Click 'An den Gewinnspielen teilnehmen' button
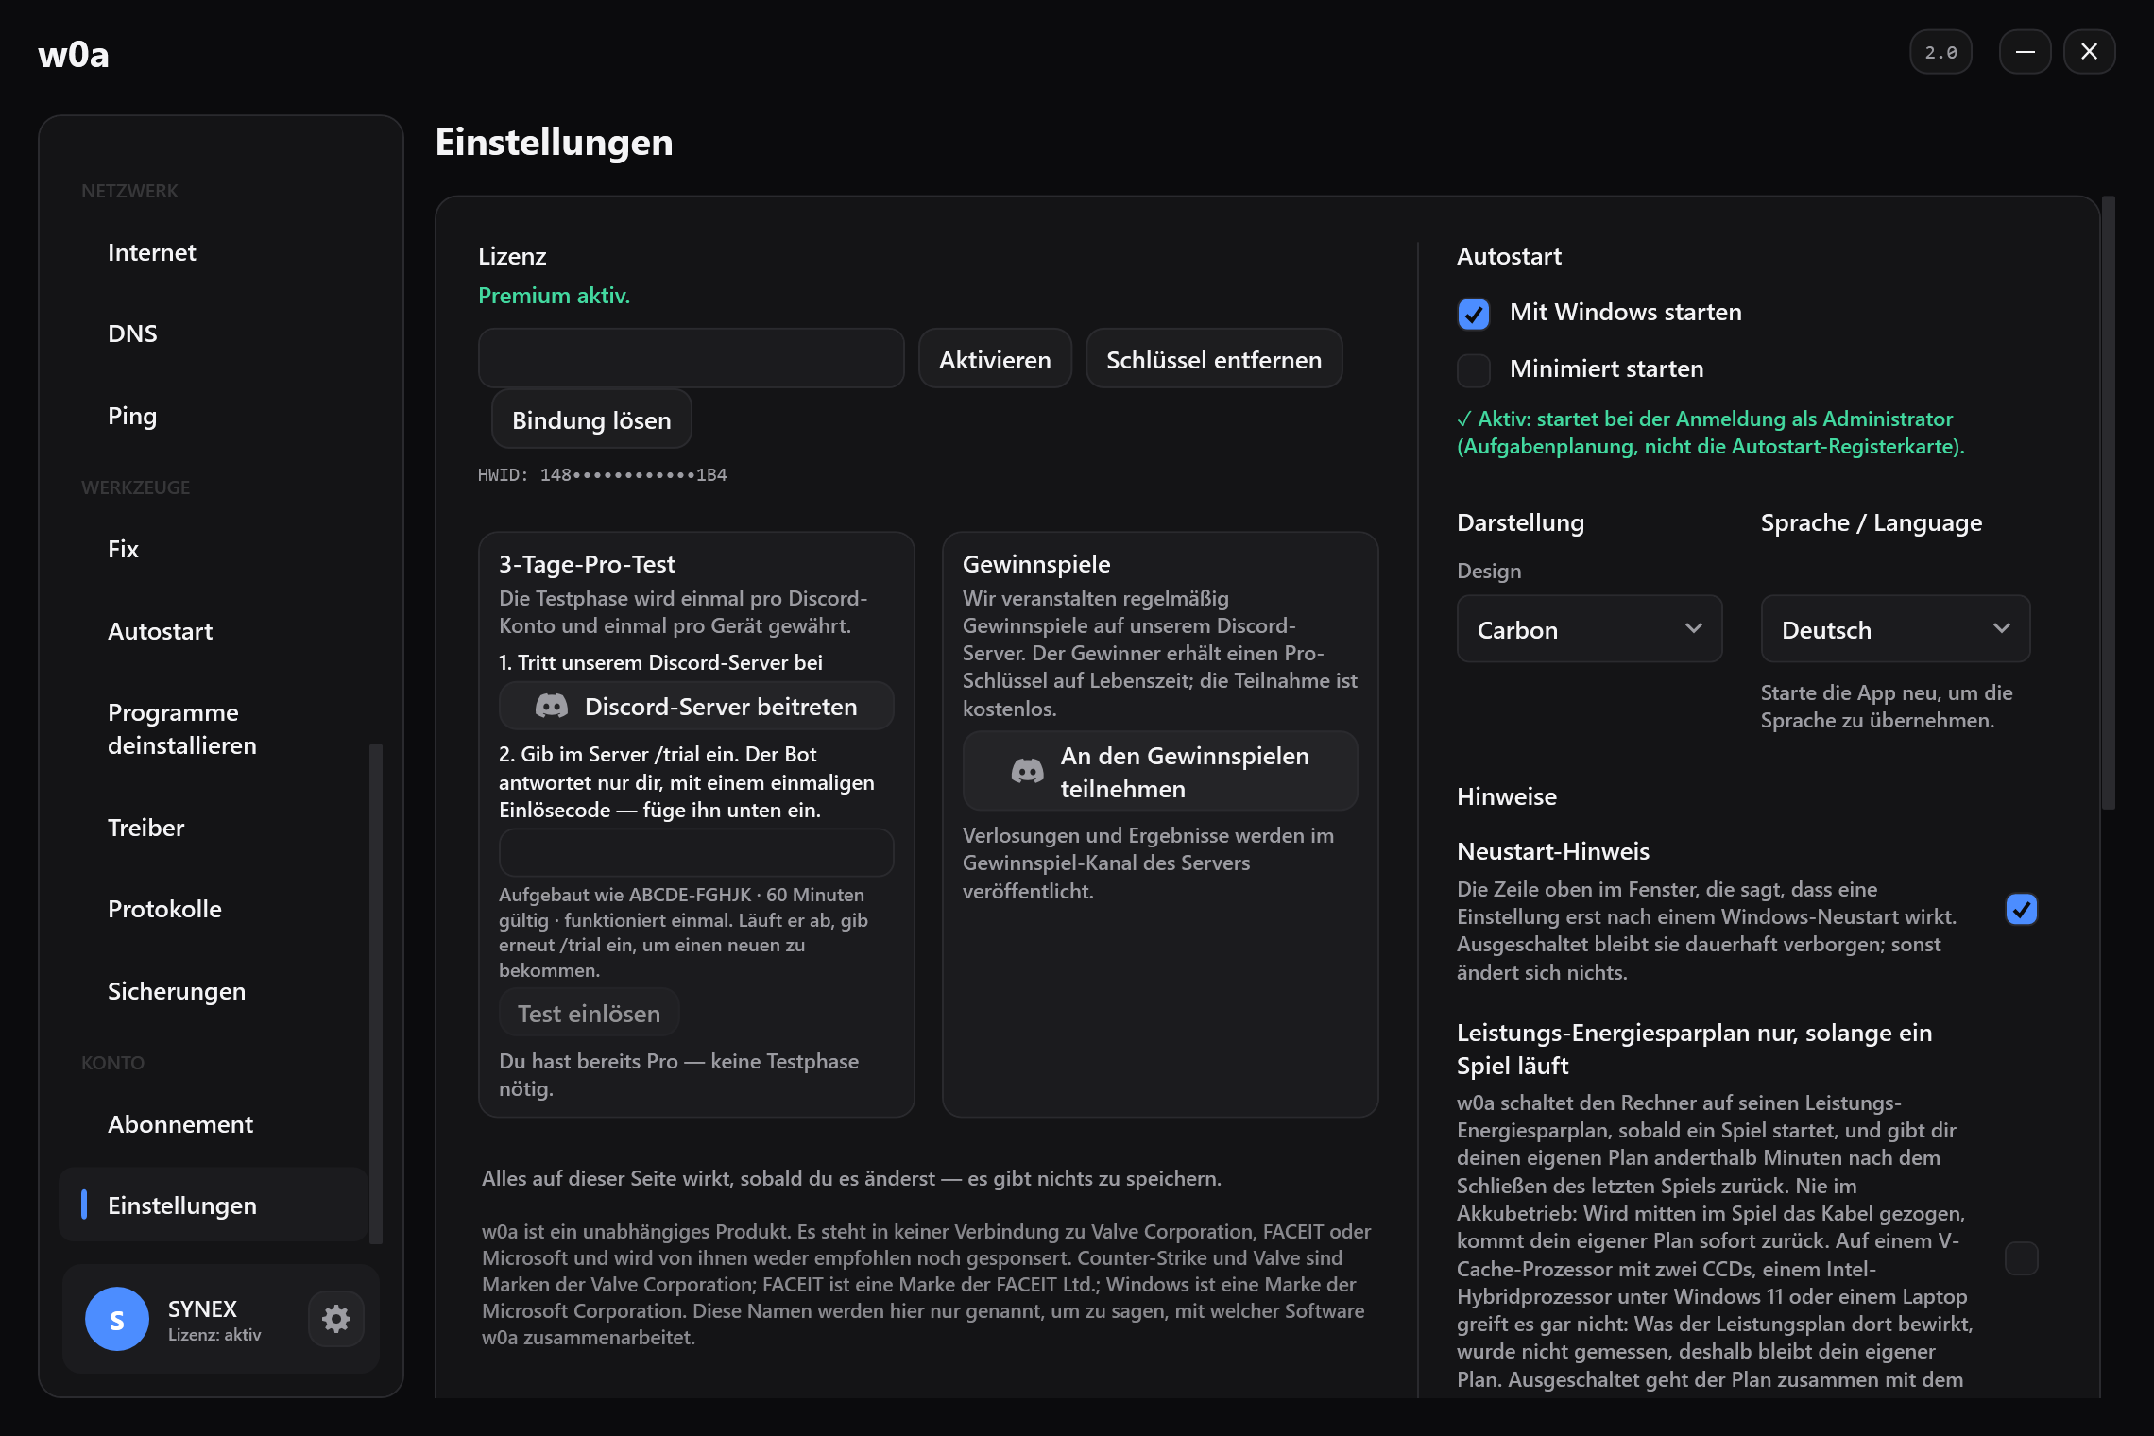The height and width of the screenshot is (1436, 2154). tap(1160, 771)
